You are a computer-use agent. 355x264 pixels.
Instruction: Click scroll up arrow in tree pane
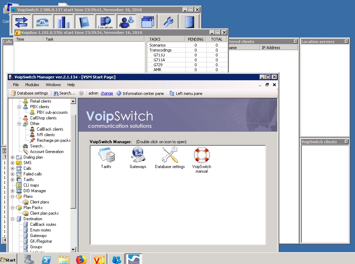[x=73, y=101]
